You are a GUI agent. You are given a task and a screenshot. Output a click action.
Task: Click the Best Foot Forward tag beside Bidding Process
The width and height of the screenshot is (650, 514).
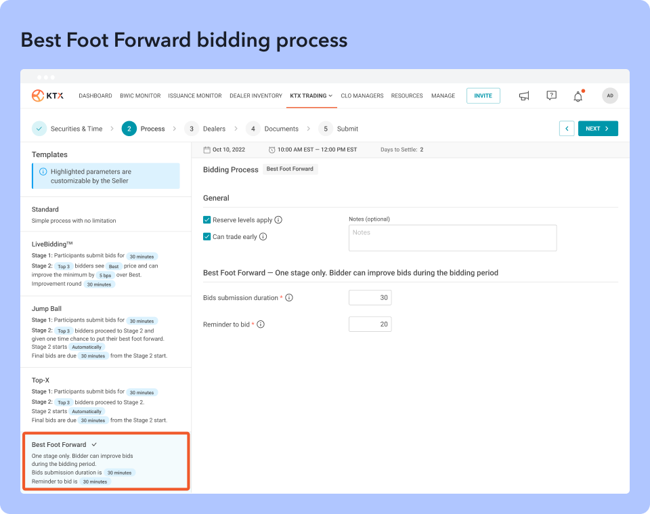pos(290,169)
